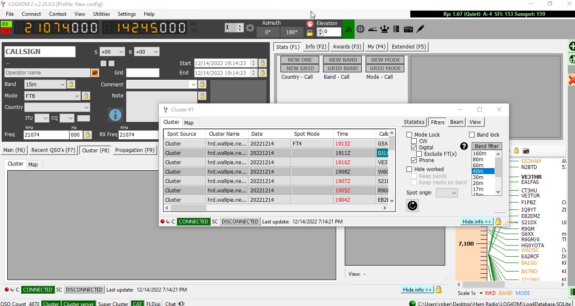This screenshot has width=575, height=306.
Task: Open the Spot origin dropdown
Action: (446, 193)
